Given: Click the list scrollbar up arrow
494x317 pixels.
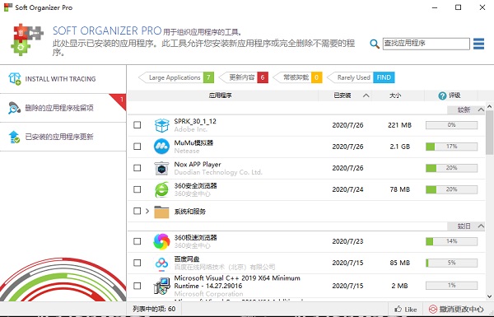Looking at the screenshot, I should (x=489, y=106).
